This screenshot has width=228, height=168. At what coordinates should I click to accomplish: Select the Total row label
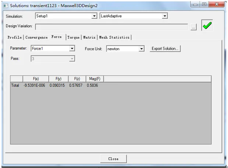tap(15, 85)
